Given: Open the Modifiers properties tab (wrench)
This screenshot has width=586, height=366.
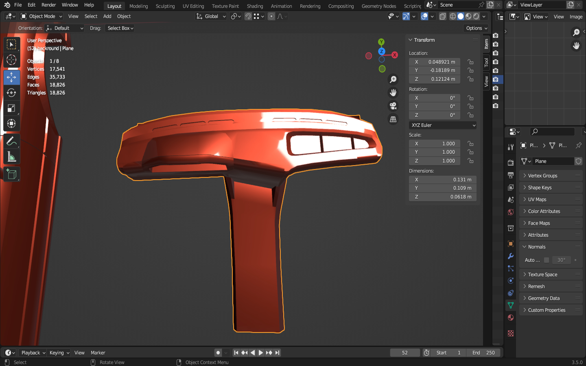Looking at the screenshot, I should click(511, 256).
